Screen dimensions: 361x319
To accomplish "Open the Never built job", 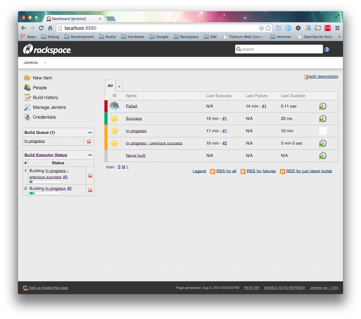I will tap(136, 155).
